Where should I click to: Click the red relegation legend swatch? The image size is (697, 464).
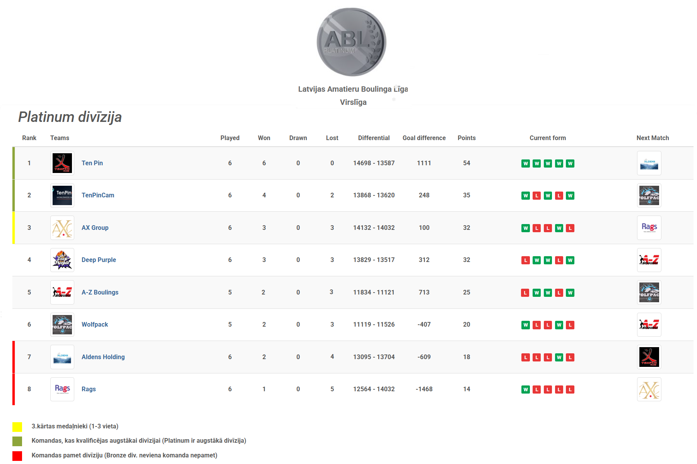click(17, 456)
